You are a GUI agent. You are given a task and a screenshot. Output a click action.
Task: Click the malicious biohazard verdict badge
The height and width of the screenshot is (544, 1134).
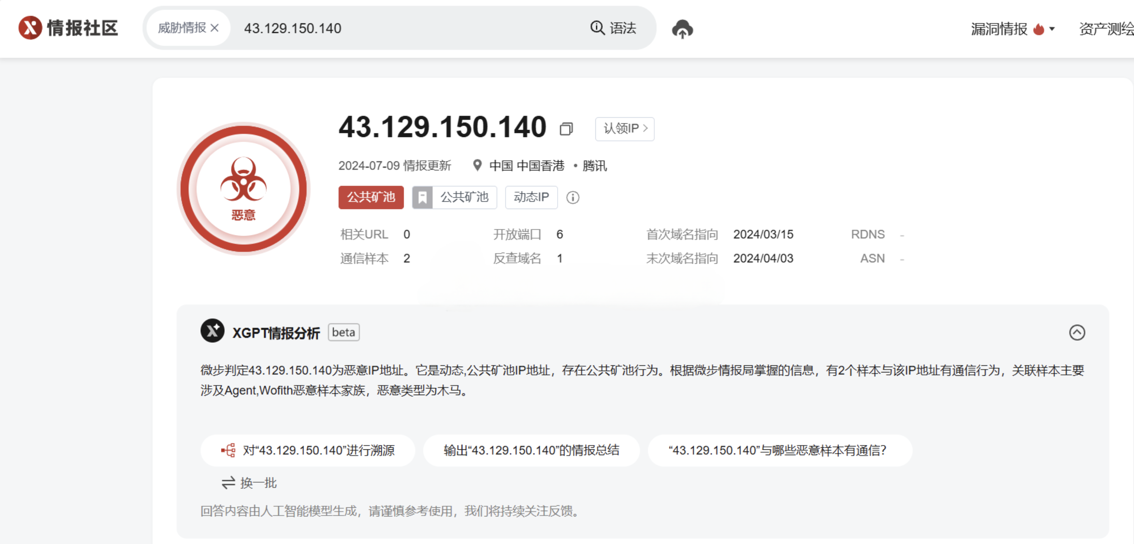pos(244,188)
